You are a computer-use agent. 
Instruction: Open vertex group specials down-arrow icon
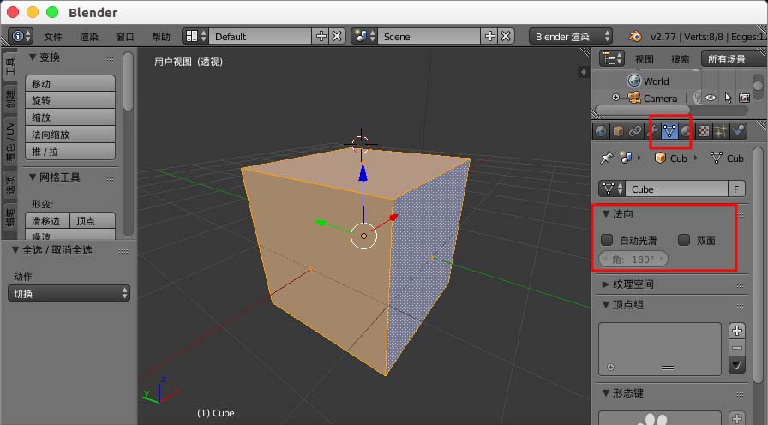tap(737, 365)
